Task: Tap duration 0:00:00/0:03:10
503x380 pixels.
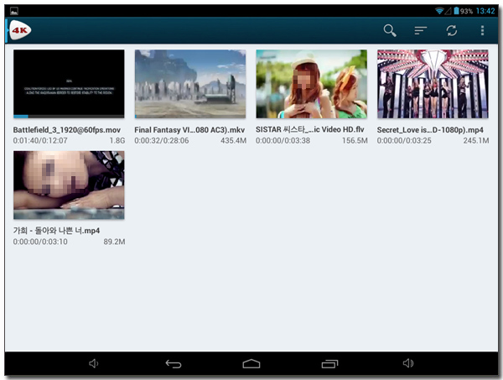Action: click(40, 242)
